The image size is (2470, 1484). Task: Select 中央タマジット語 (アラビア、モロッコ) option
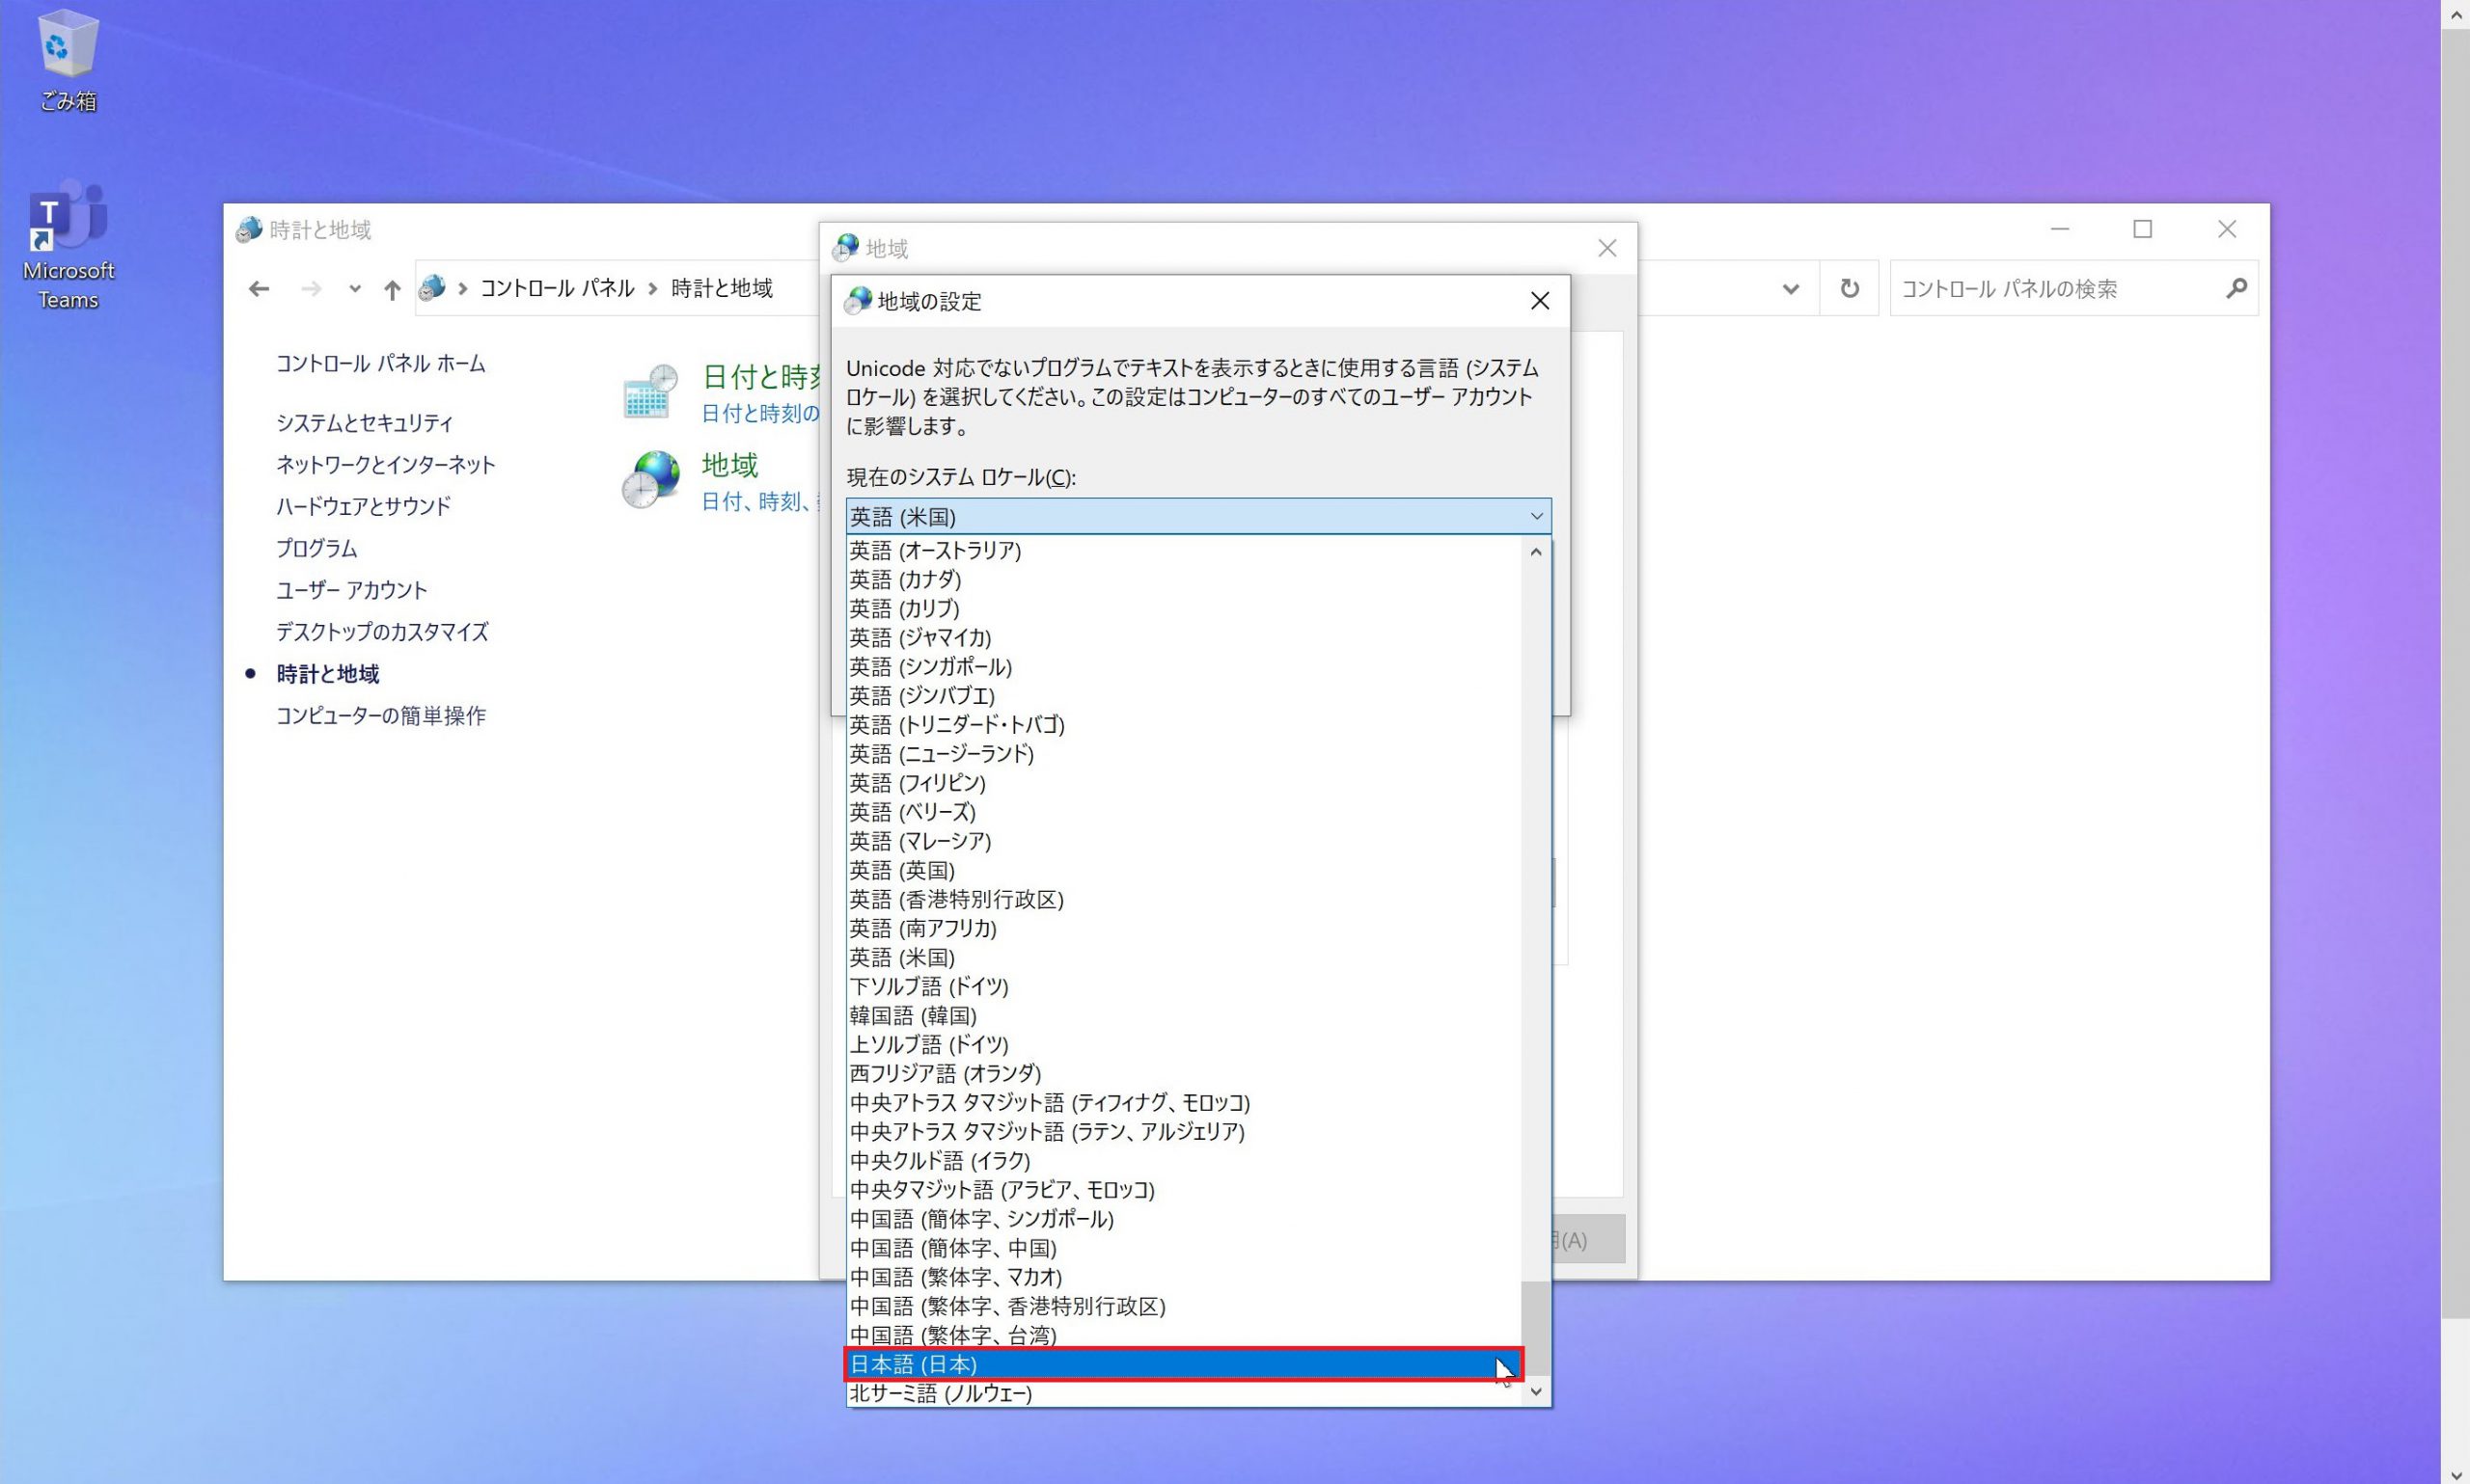(1184, 1190)
